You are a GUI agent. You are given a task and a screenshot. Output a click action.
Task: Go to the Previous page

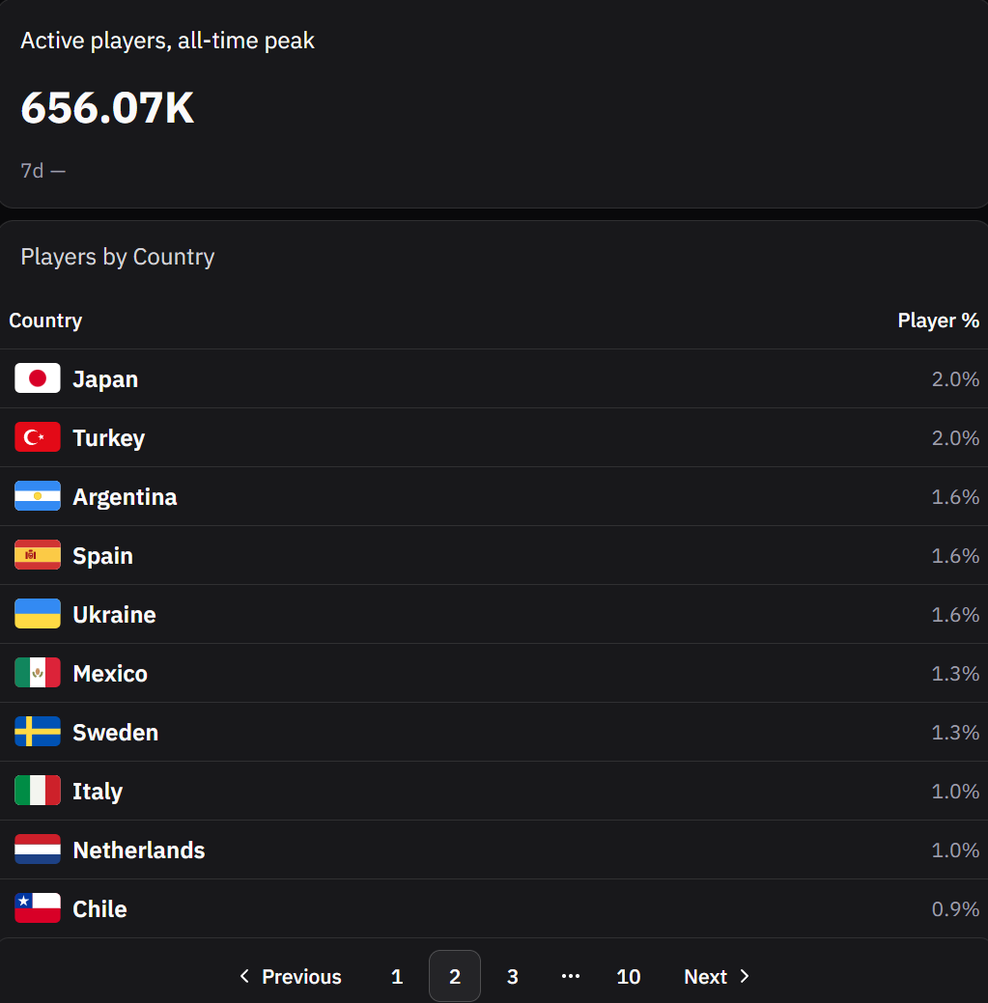(x=290, y=976)
